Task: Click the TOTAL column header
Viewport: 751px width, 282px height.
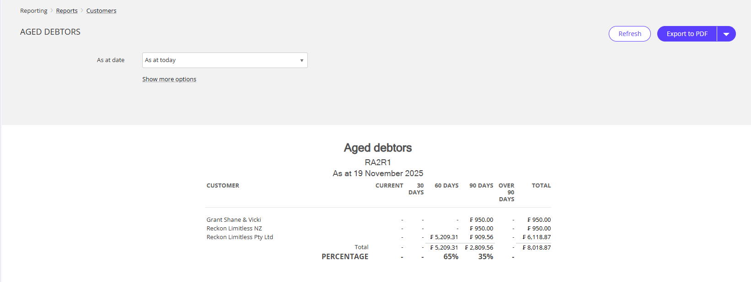Action: pos(541,186)
